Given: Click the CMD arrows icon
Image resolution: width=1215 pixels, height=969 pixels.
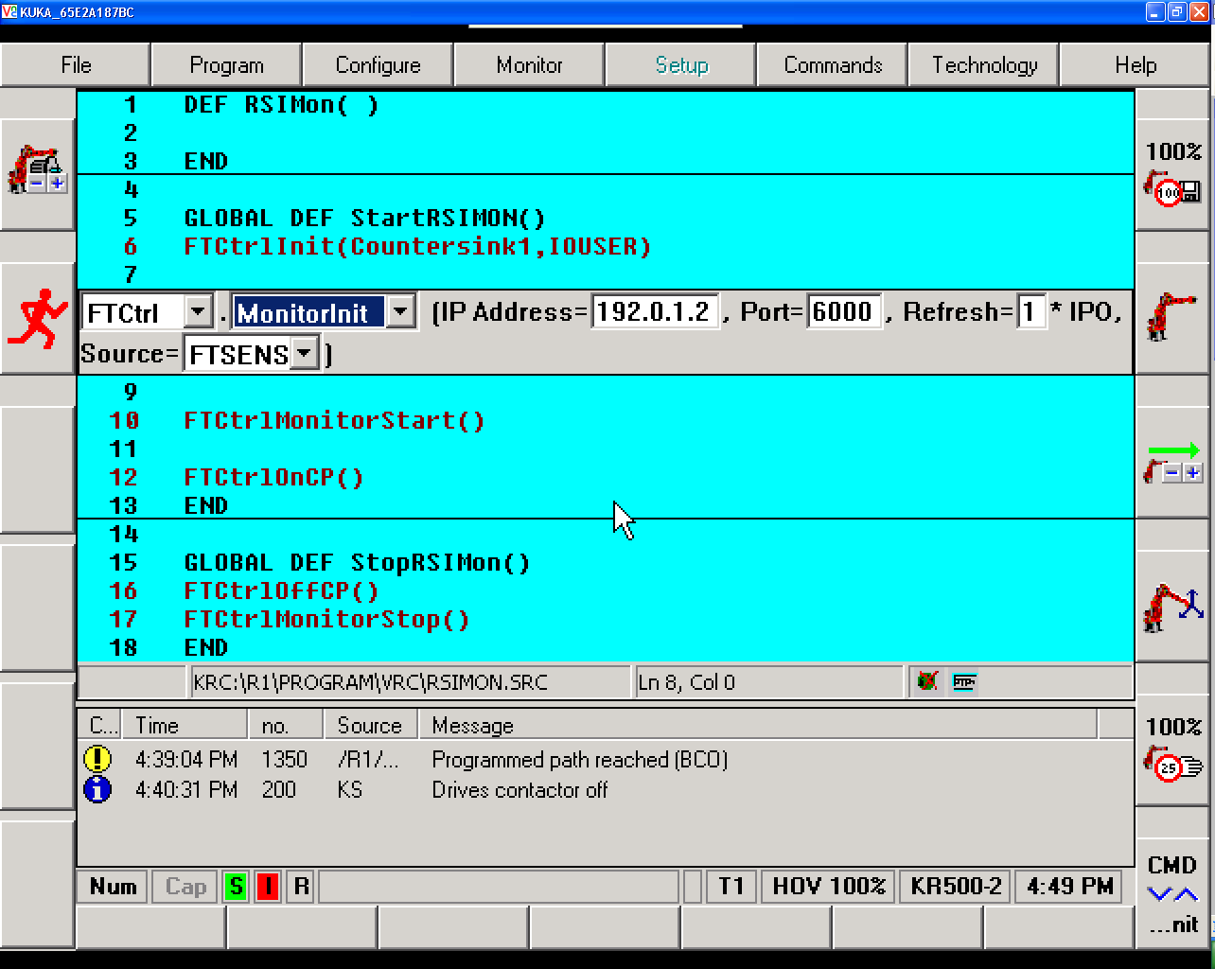Looking at the screenshot, I should click(1172, 892).
